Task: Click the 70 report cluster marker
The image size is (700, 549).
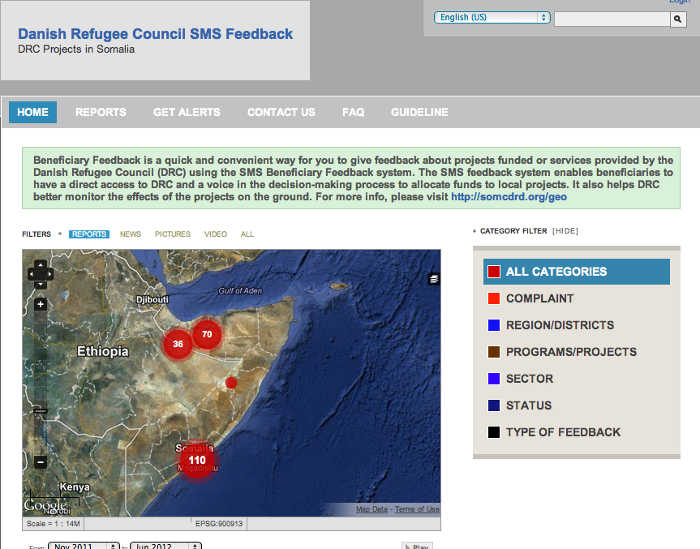Action: tap(207, 334)
